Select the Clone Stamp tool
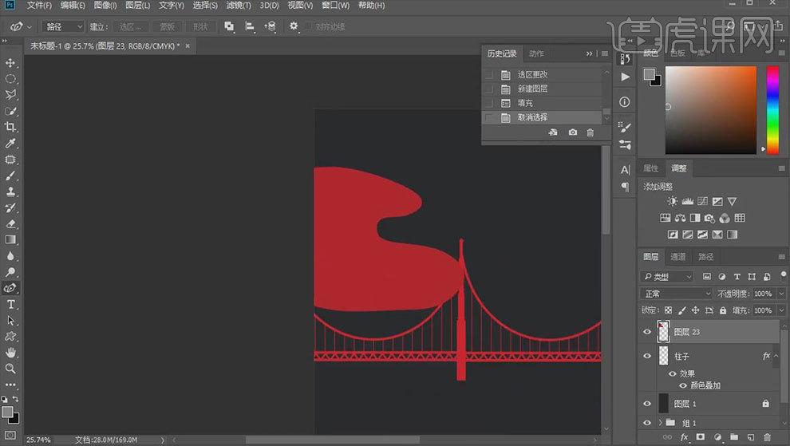The image size is (790, 446). pyautogui.click(x=10, y=191)
